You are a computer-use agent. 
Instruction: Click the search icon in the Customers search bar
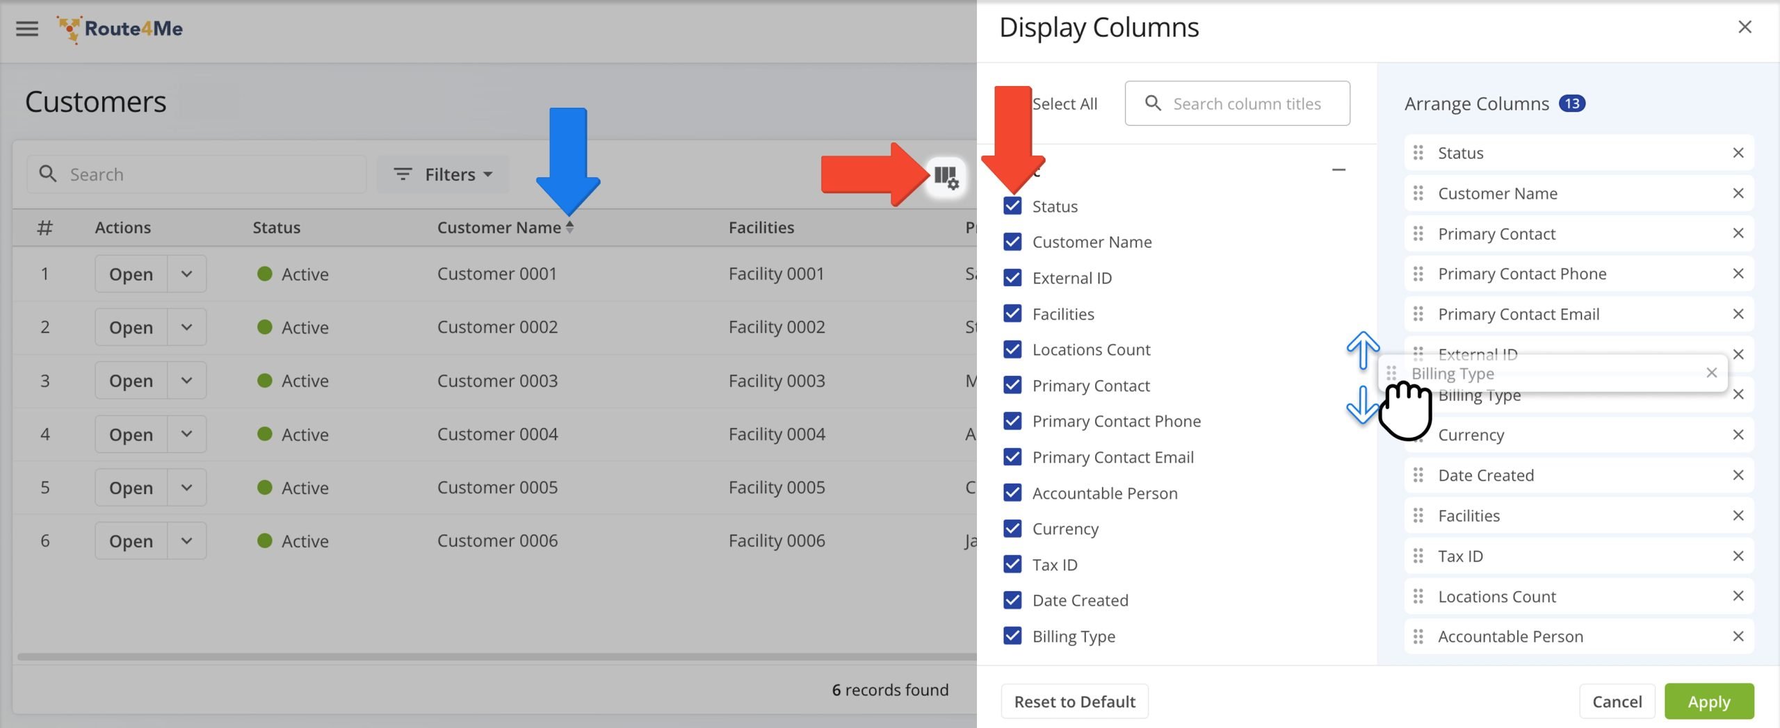click(x=47, y=174)
